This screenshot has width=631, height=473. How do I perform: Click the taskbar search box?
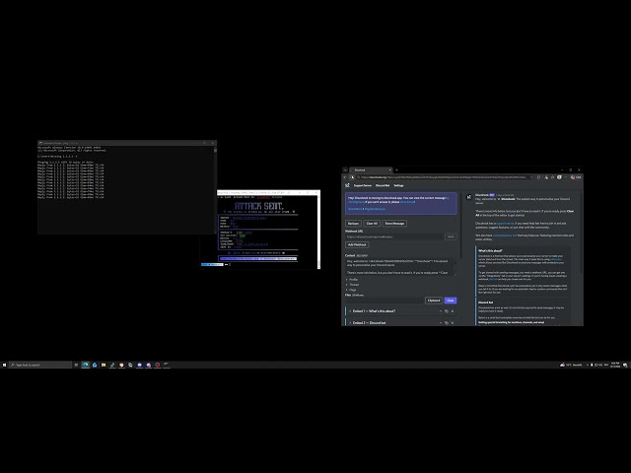40,365
